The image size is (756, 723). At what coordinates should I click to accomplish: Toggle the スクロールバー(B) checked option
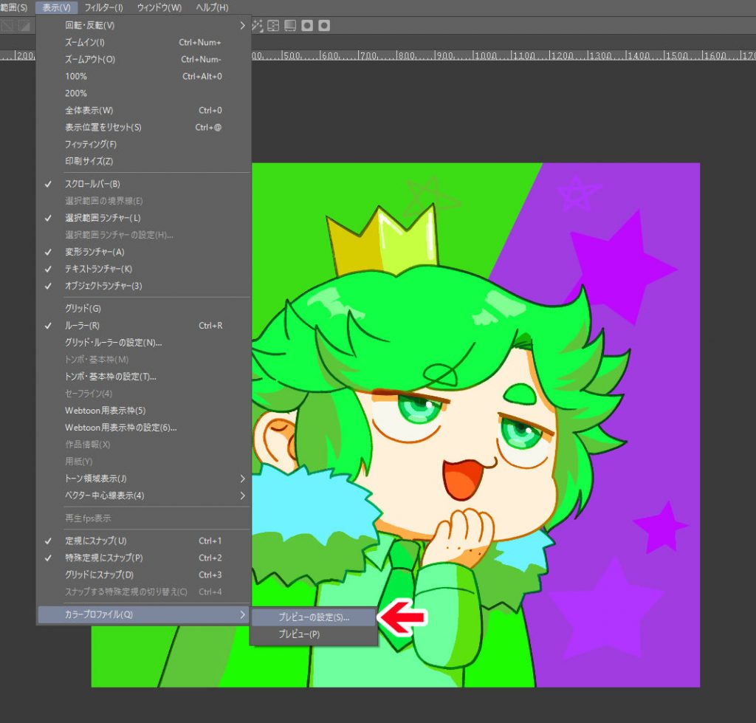click(92, 184)
